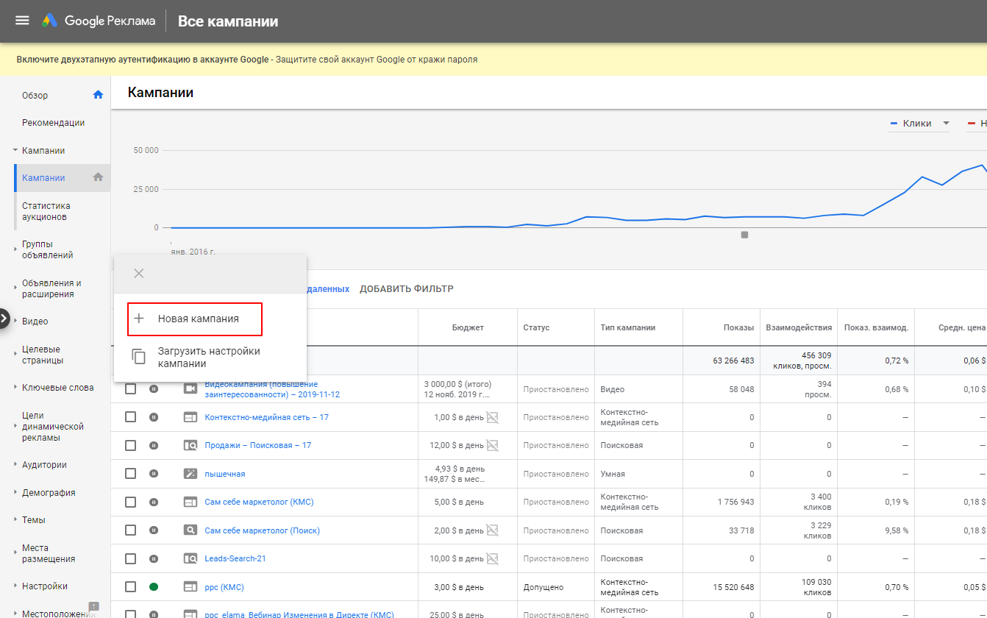Check the Продажи – Поисковая – 17 checkbox

tap(130, 445)
